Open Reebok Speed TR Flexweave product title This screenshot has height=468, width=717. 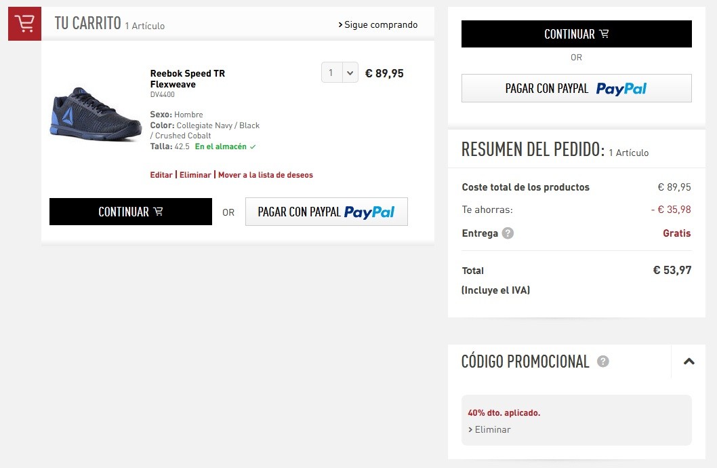(x=187, y=79)
